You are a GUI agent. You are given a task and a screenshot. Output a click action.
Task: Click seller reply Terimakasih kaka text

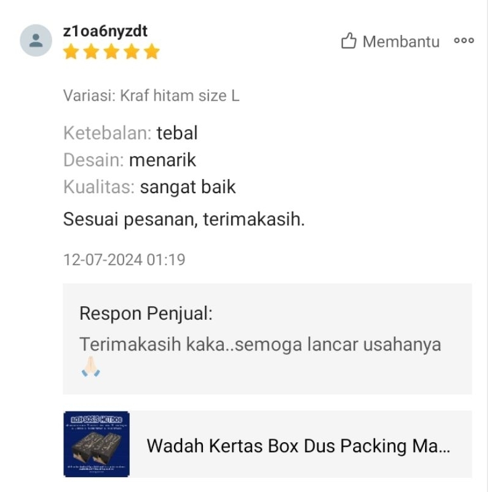click(x=260, y=344)
